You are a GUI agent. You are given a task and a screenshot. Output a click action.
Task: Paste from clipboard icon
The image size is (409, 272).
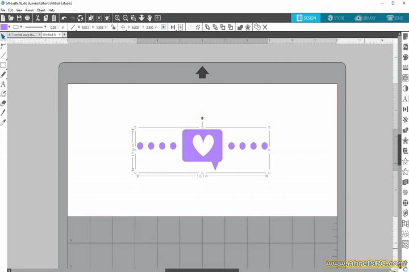click(x=54, y=18)
